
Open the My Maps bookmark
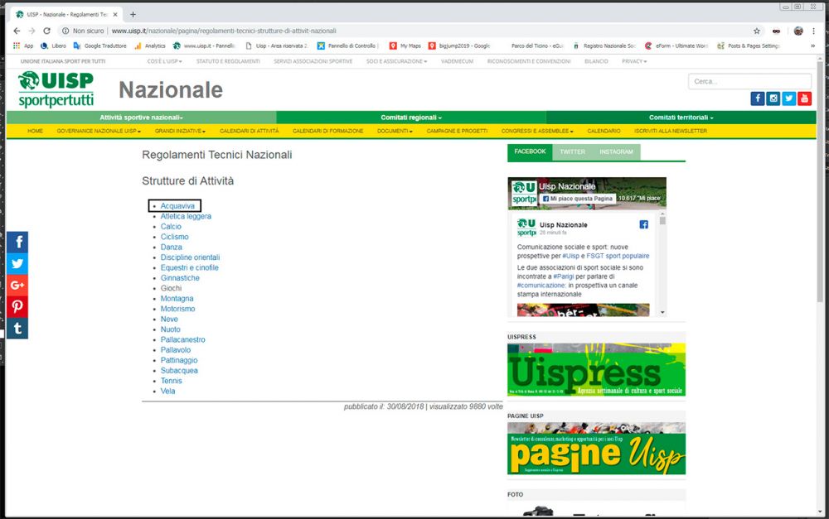[405, 46]
